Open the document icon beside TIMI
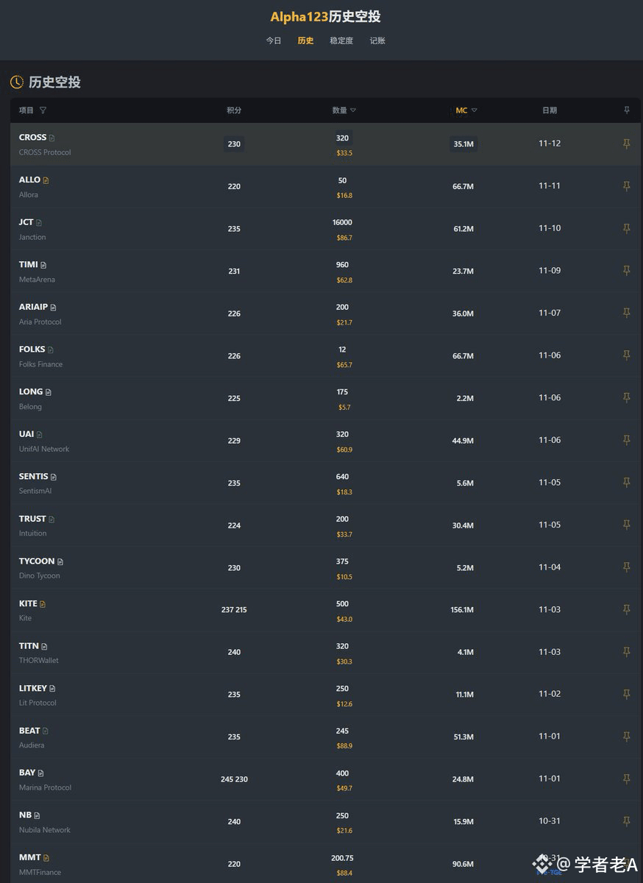Screen dimensions: 643x883 coord(43,265)
